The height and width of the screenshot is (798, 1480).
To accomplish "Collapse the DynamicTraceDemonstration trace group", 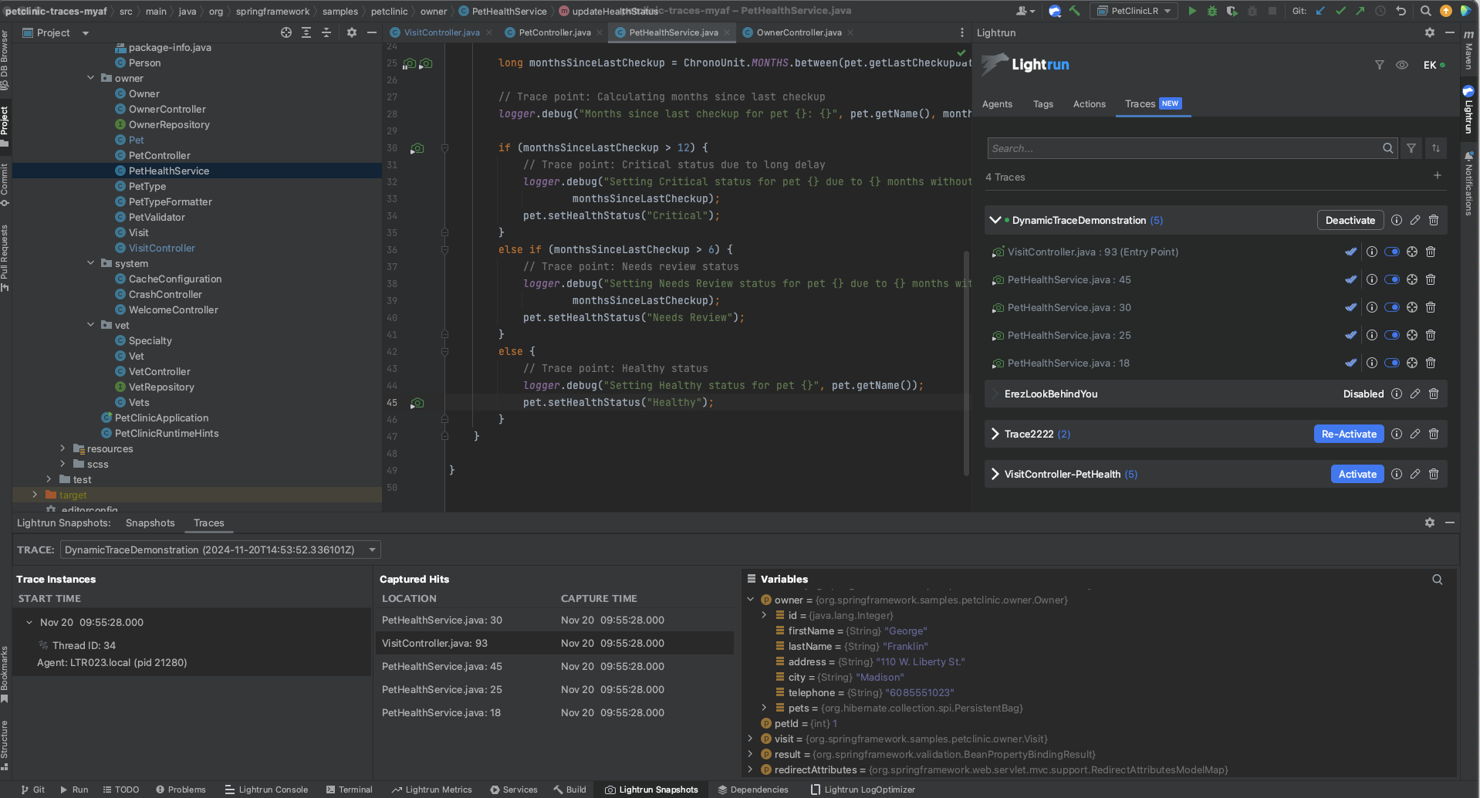I will [x=995, y=221].
